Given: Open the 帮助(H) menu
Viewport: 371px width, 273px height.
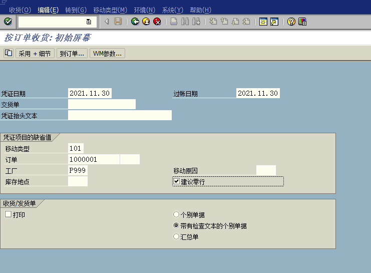Looking at the screenshot, I should [200, 10].
